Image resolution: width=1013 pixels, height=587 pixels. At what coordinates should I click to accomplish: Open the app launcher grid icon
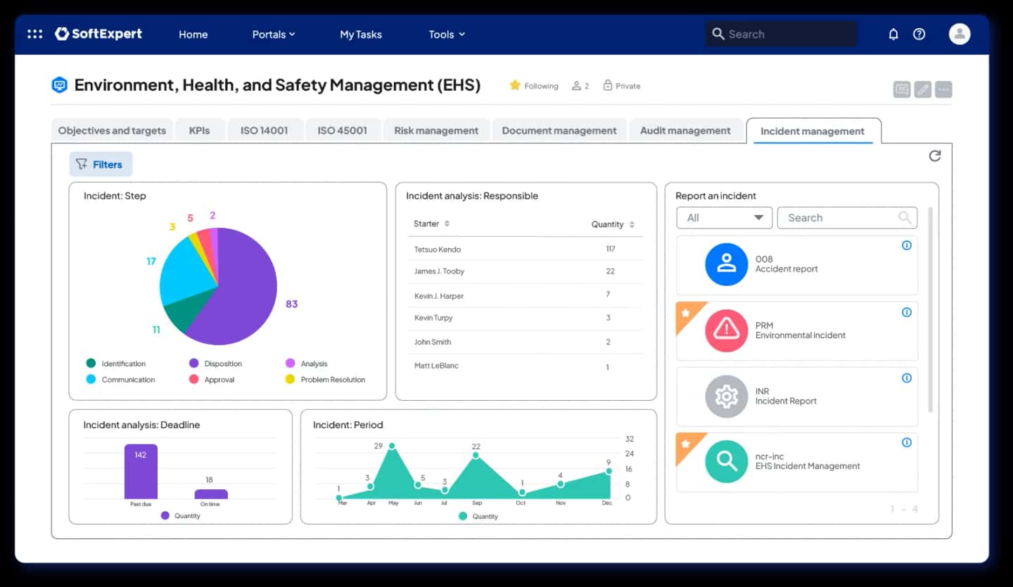click(x=34, y=34)
